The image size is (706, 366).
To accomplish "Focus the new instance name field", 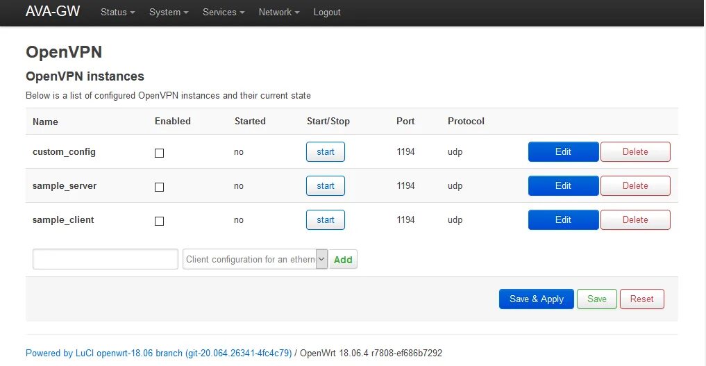I will point(106,259).
